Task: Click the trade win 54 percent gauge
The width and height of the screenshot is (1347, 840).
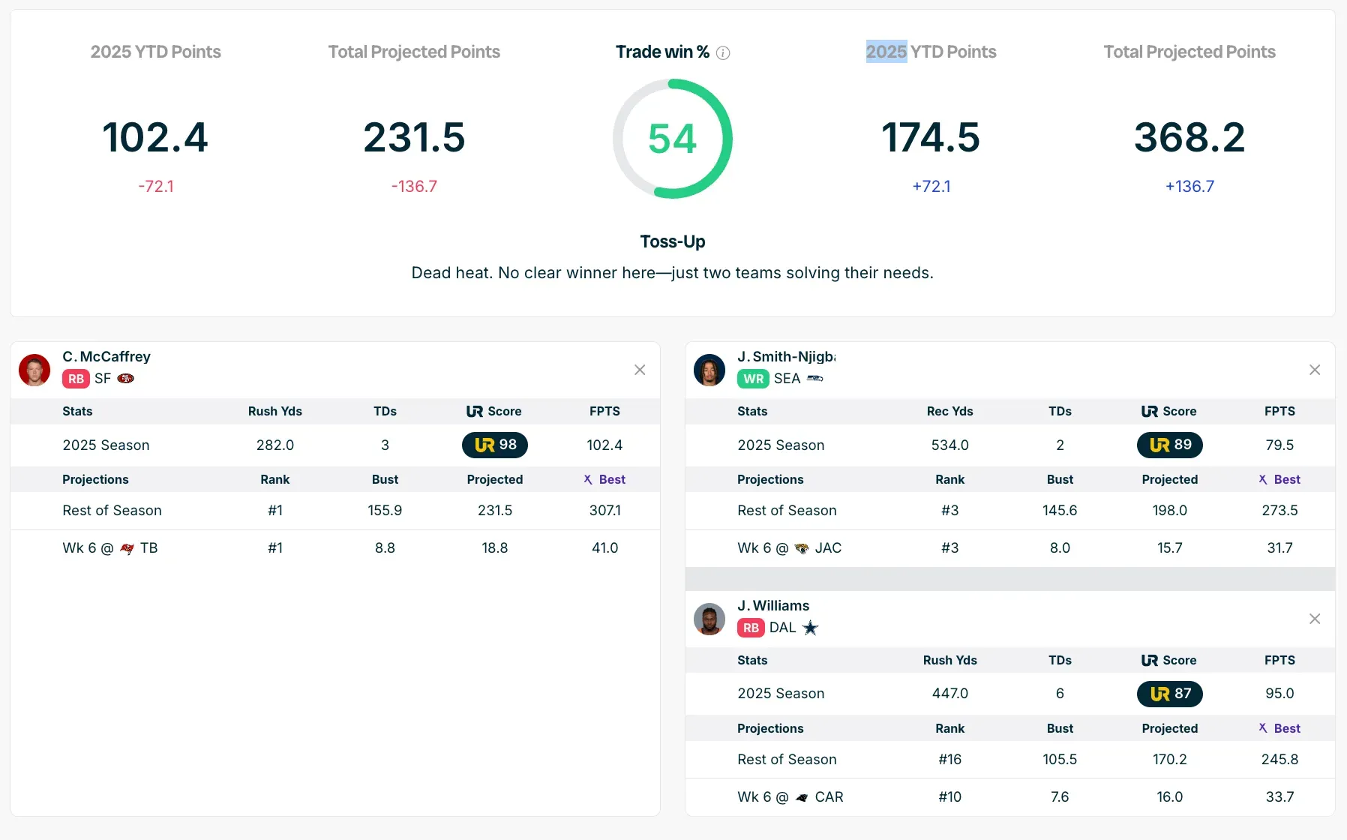Action: tap(673, 139)
